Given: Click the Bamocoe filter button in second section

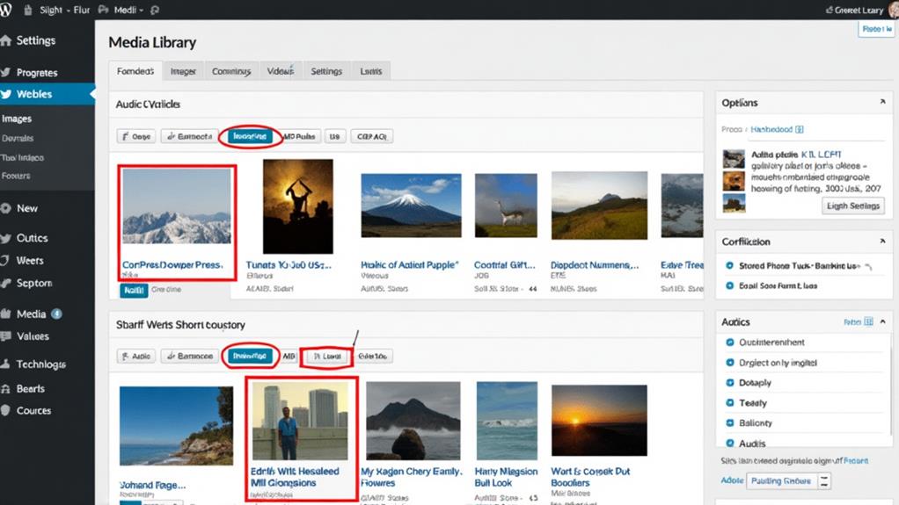Looking at the screenshot, I should point(190,356).
